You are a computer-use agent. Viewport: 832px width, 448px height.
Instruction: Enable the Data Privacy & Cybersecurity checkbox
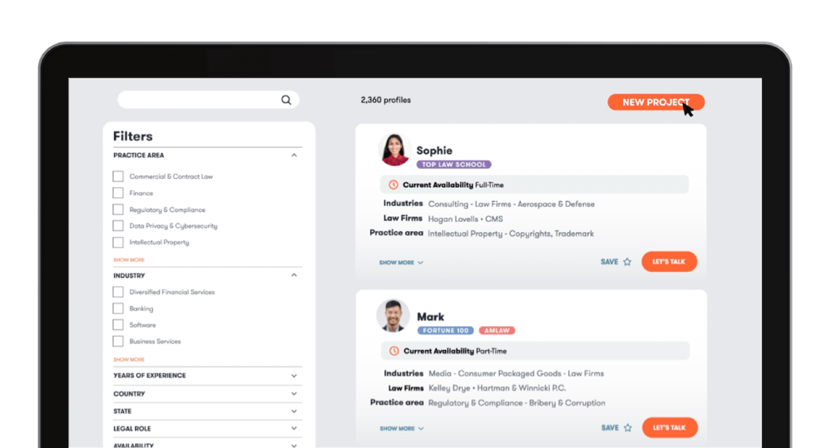pyautogui.click(x=118, y=226)
